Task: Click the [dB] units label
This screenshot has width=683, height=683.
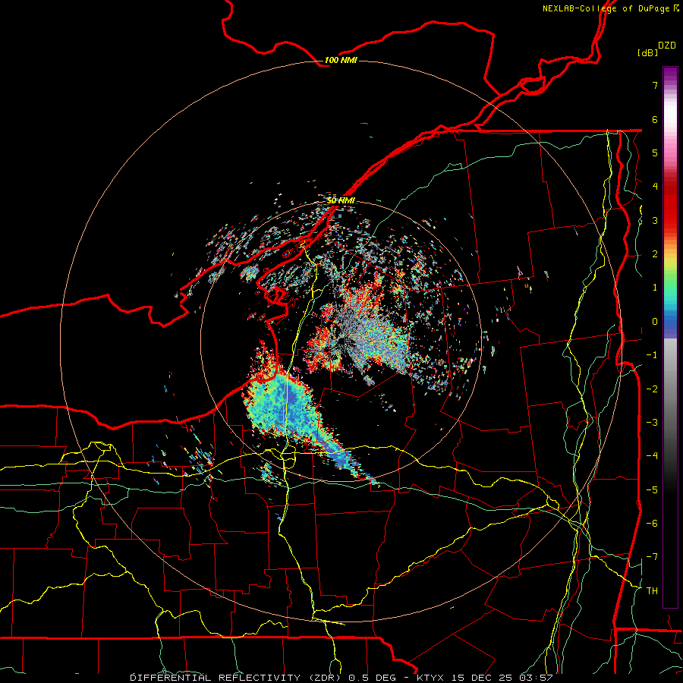Action: [647, 53]
